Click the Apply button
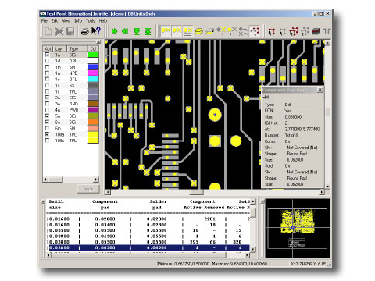Image resolution: width=375 pixels, height=281 pixels. 88,189
